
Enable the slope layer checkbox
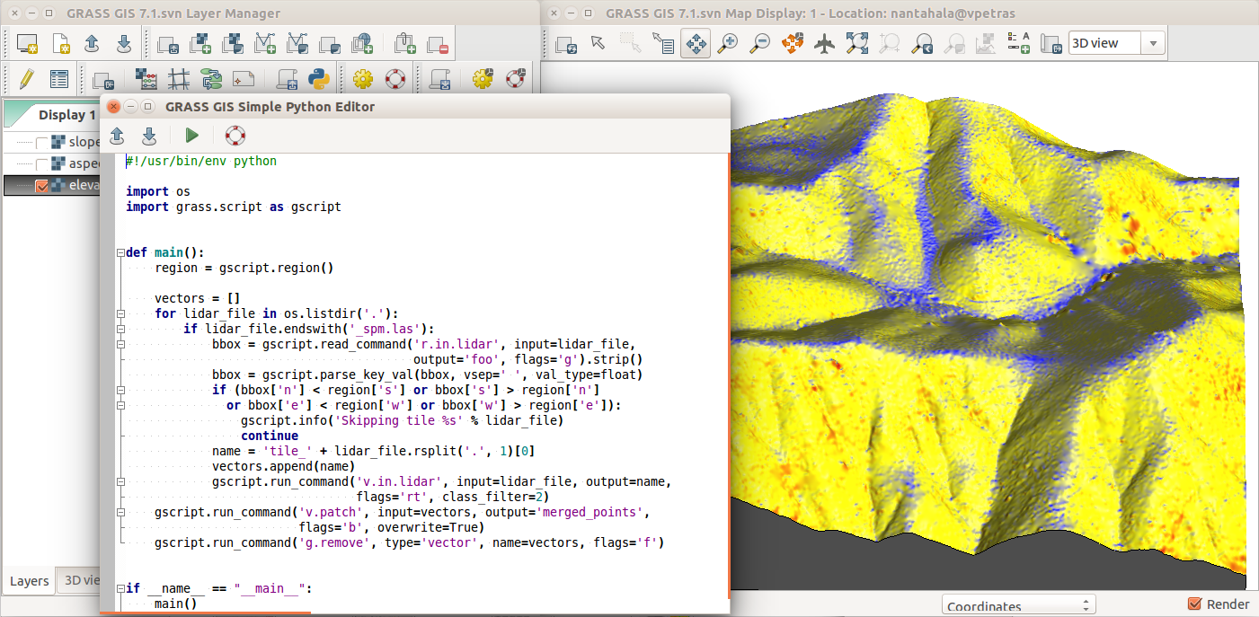point(41,142)
